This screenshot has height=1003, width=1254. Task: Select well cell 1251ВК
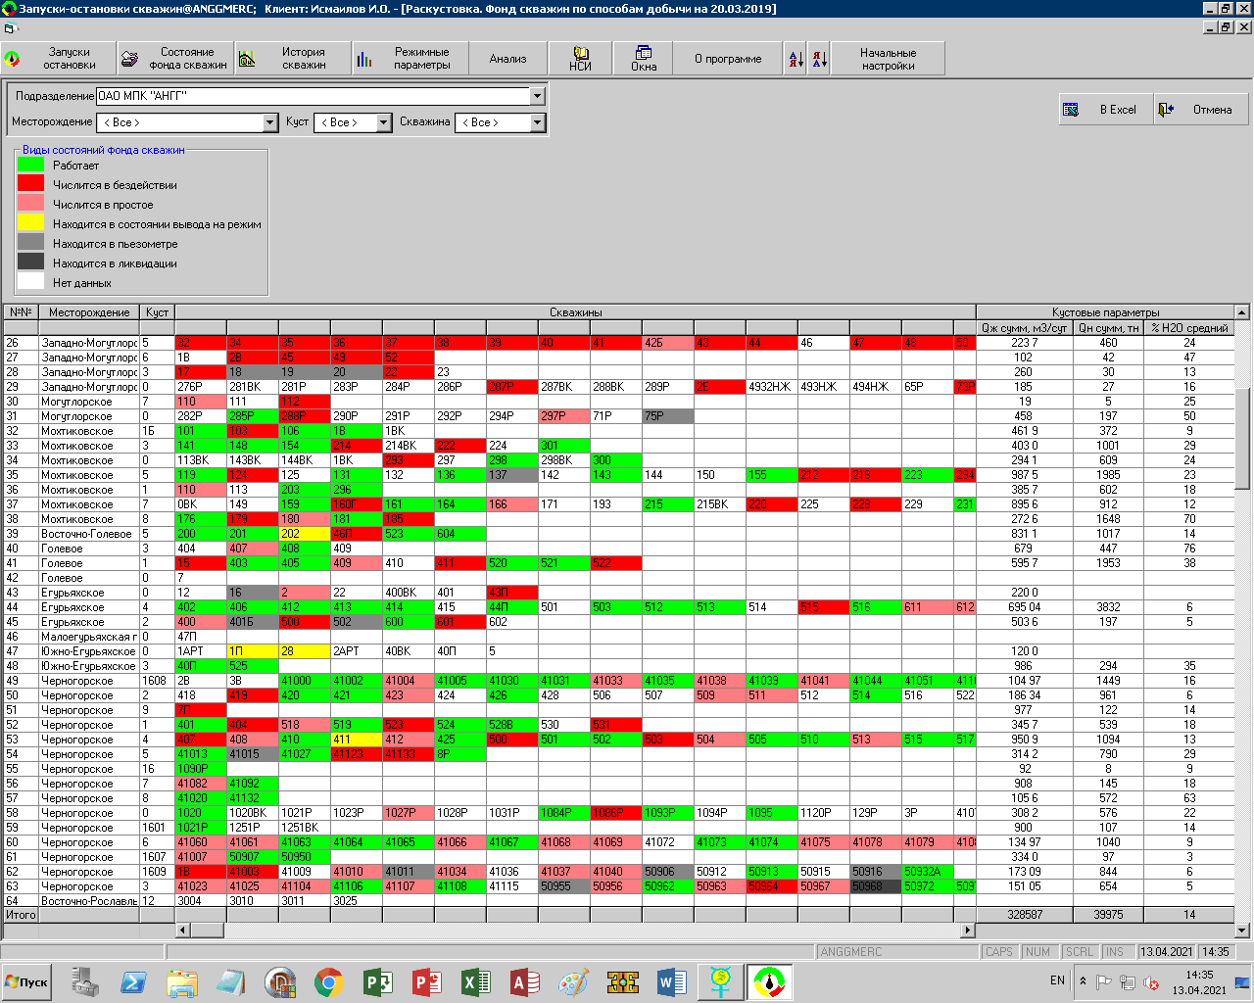(304, 828)
